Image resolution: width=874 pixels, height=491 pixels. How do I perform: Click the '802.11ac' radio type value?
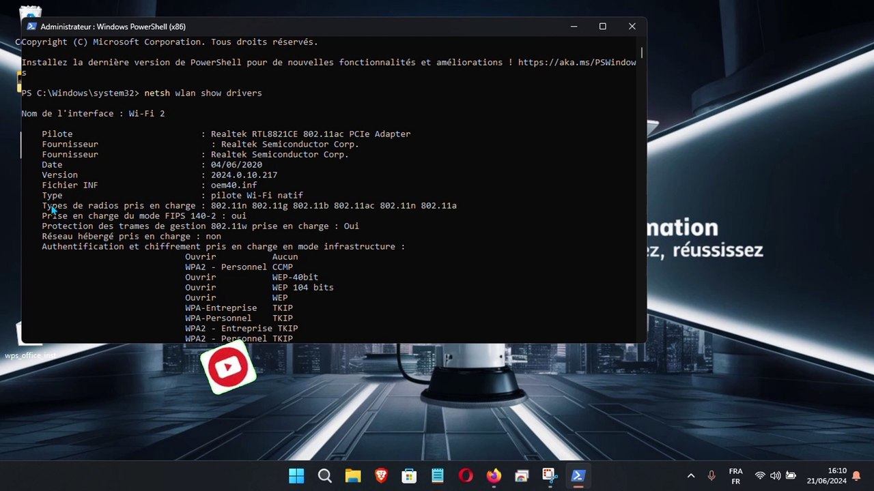[354, 206]
